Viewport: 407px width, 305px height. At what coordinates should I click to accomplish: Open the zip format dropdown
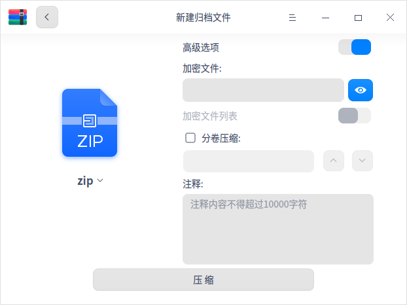coord(90,181)
